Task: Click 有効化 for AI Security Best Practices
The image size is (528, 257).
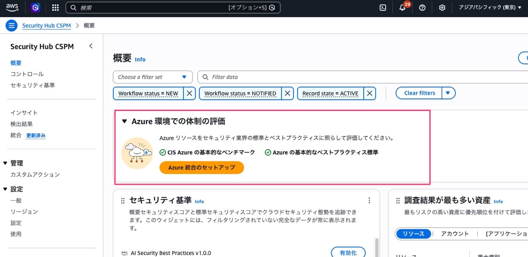Action: point(348,252)
